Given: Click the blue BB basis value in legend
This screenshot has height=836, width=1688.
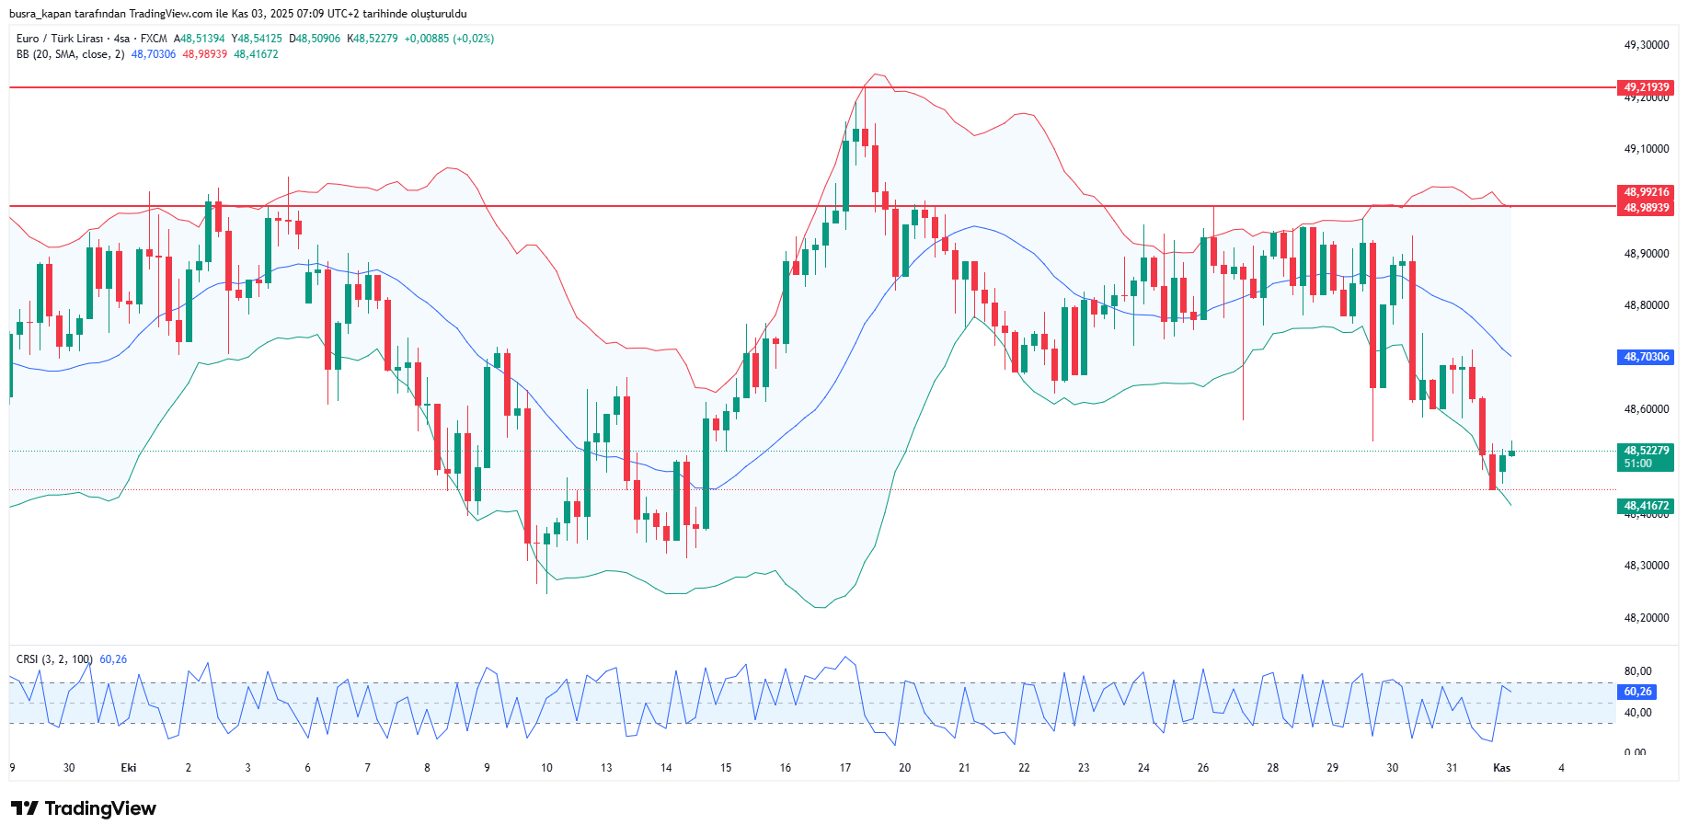Looking at the screenshot, I should [x=154, y=54].
